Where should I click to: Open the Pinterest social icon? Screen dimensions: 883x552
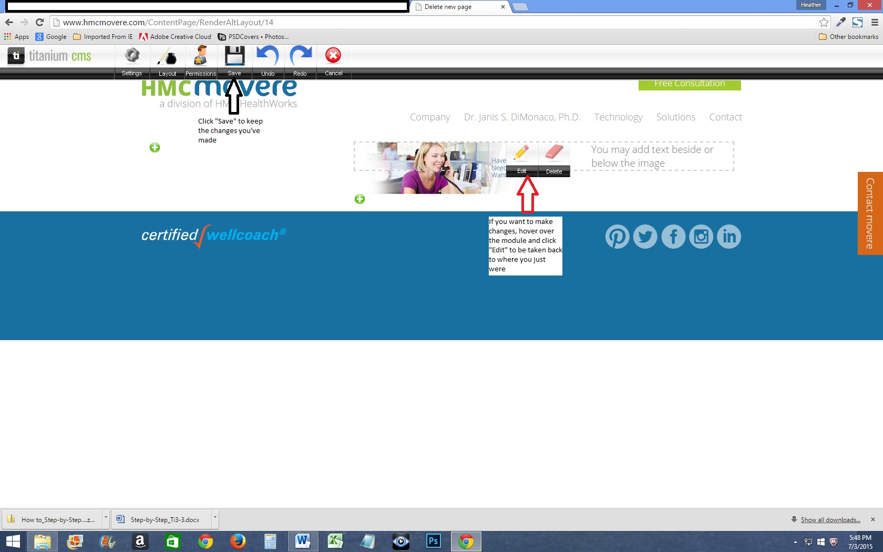617,237
